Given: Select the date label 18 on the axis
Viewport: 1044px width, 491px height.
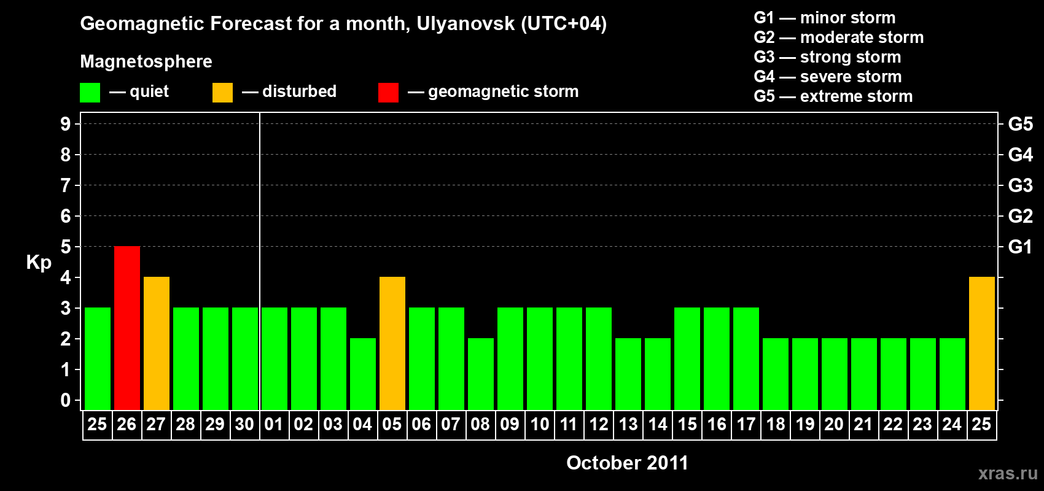Looking at the screenshot, I should click(x=775, y=424).
